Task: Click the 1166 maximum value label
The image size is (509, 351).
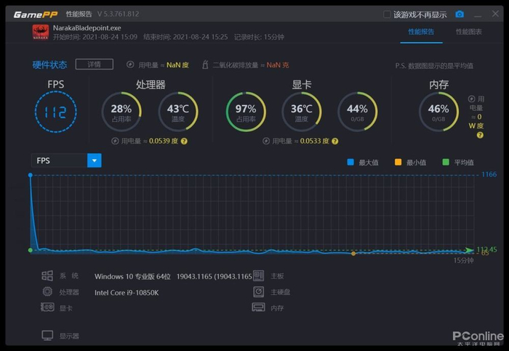Action: coord(489,175)
